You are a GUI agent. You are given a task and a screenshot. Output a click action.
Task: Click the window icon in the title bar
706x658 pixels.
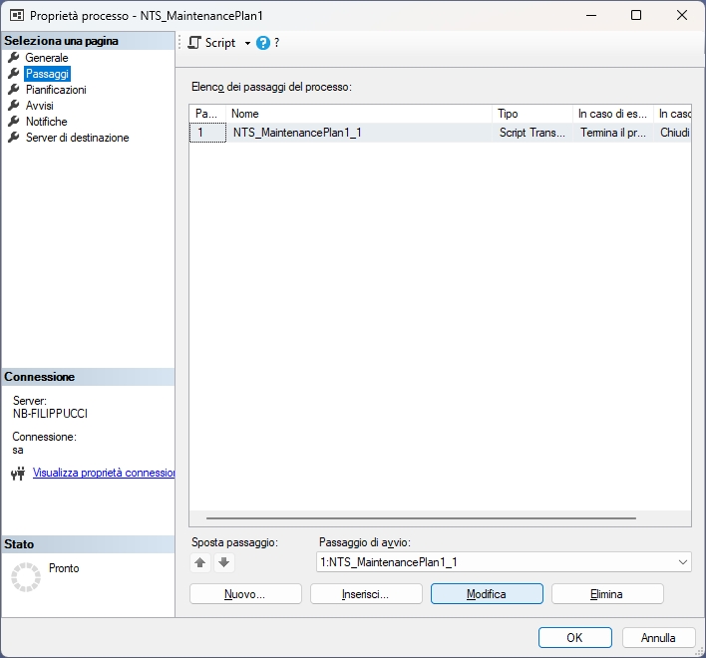click(17, 15)
